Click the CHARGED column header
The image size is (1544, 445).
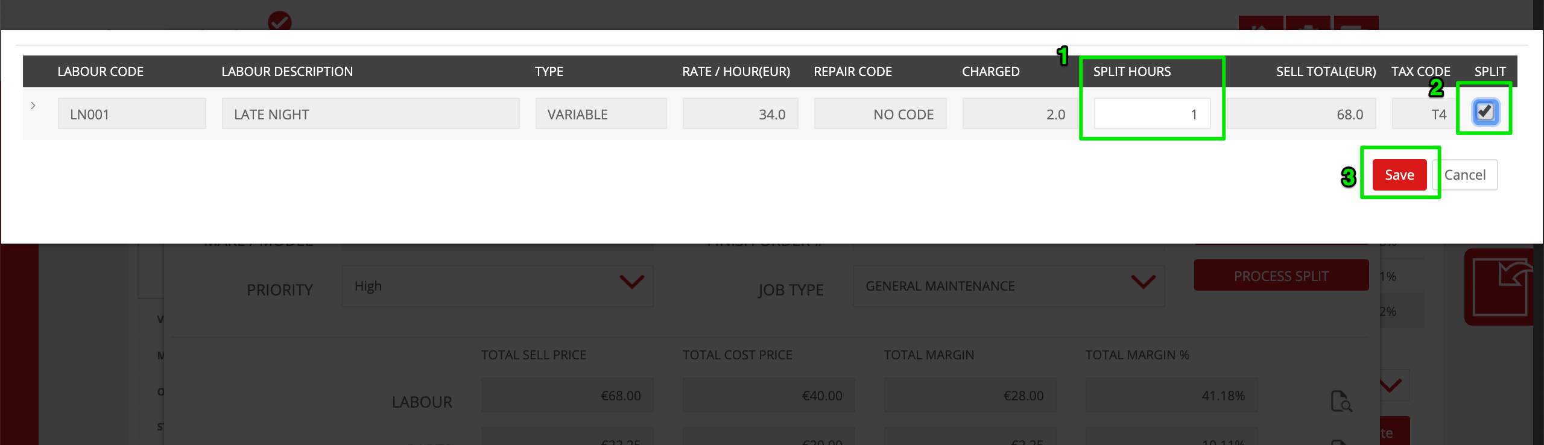[991, 72]
